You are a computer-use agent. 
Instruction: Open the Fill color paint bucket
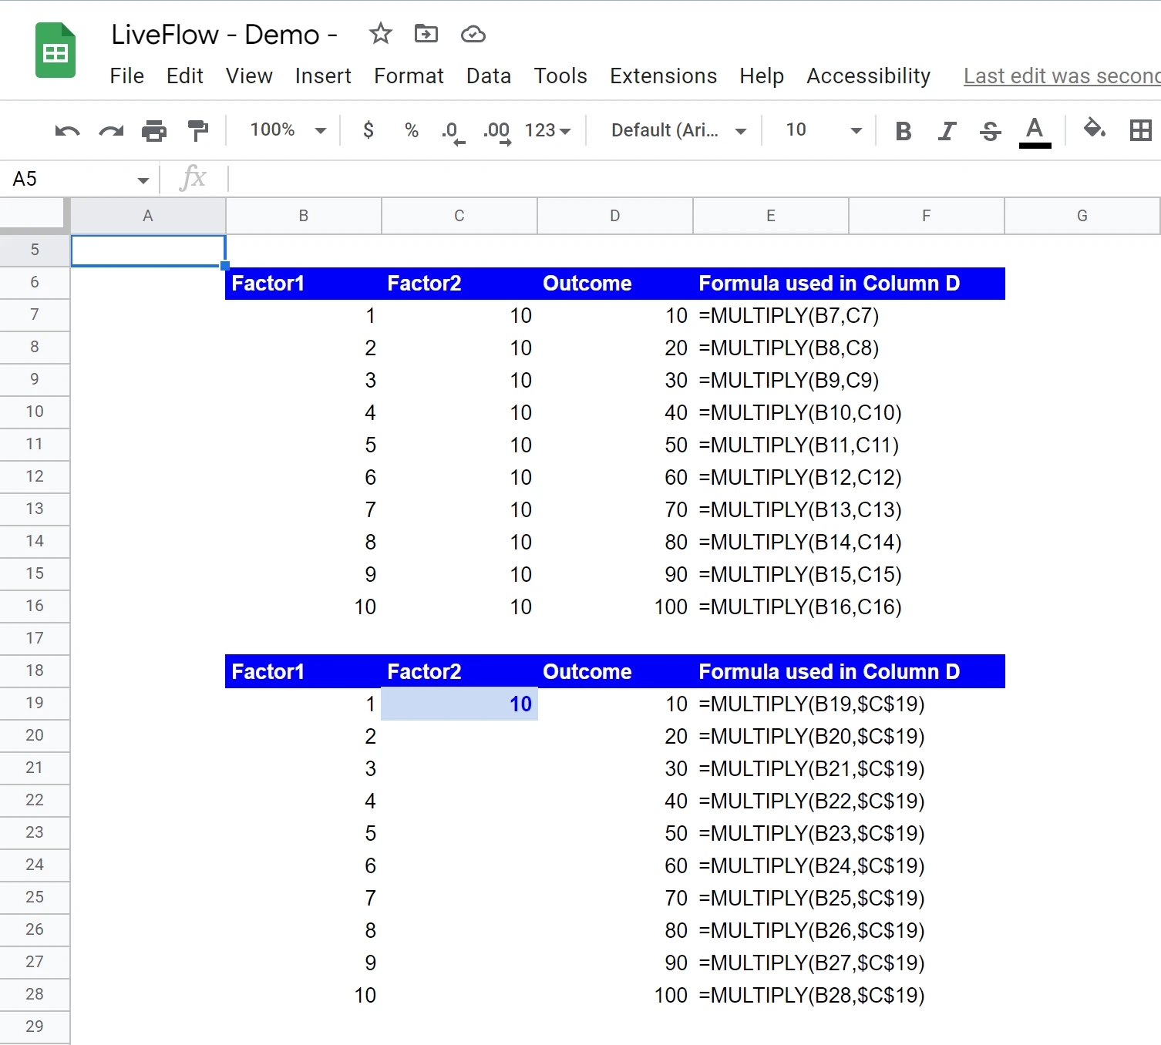point(1094,129)
